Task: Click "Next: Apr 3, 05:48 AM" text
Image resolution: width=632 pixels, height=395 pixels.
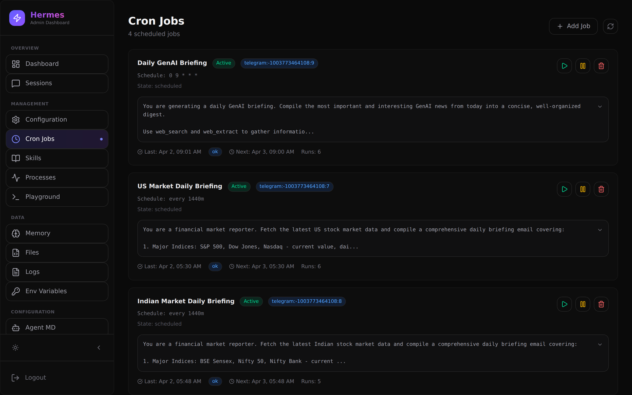Action: 262,381
